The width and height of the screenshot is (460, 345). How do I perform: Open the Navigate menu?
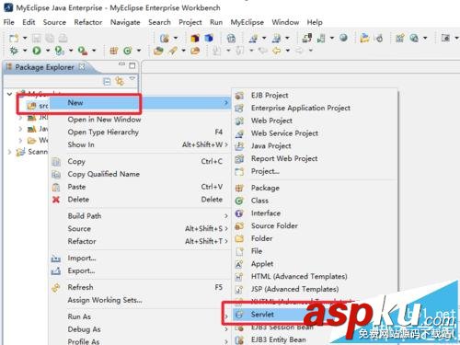pyautogui.click(x=125, y=22)
